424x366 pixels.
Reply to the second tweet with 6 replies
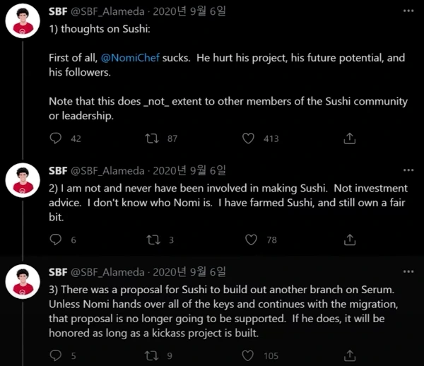[57, 240]
